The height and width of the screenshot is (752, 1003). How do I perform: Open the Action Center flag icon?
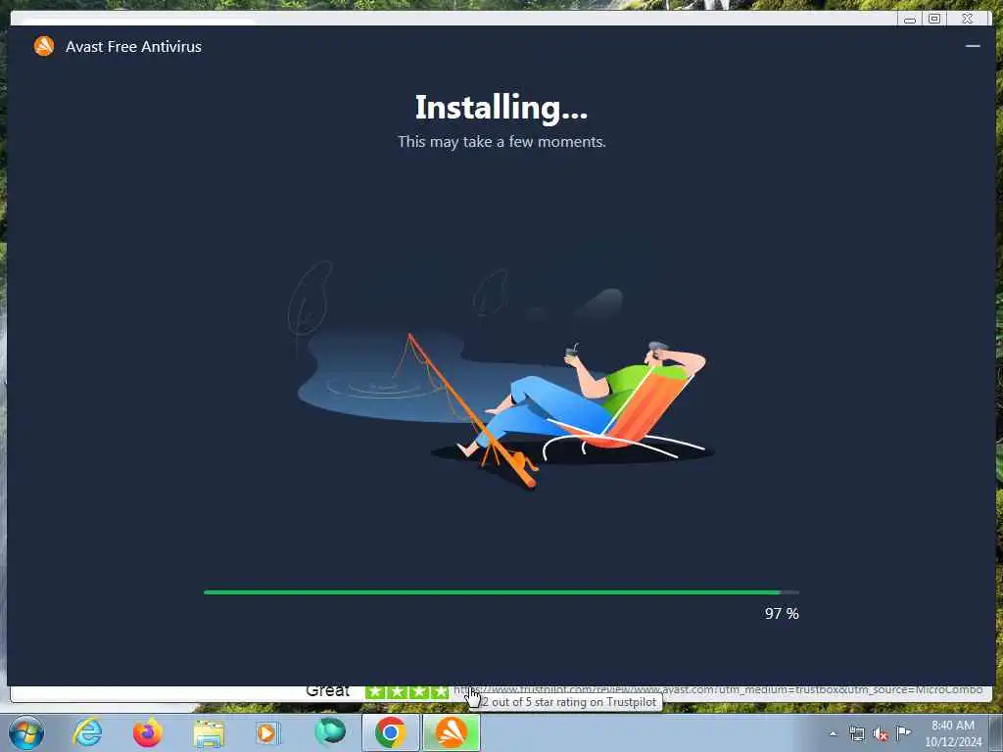[x=903, y=732]
